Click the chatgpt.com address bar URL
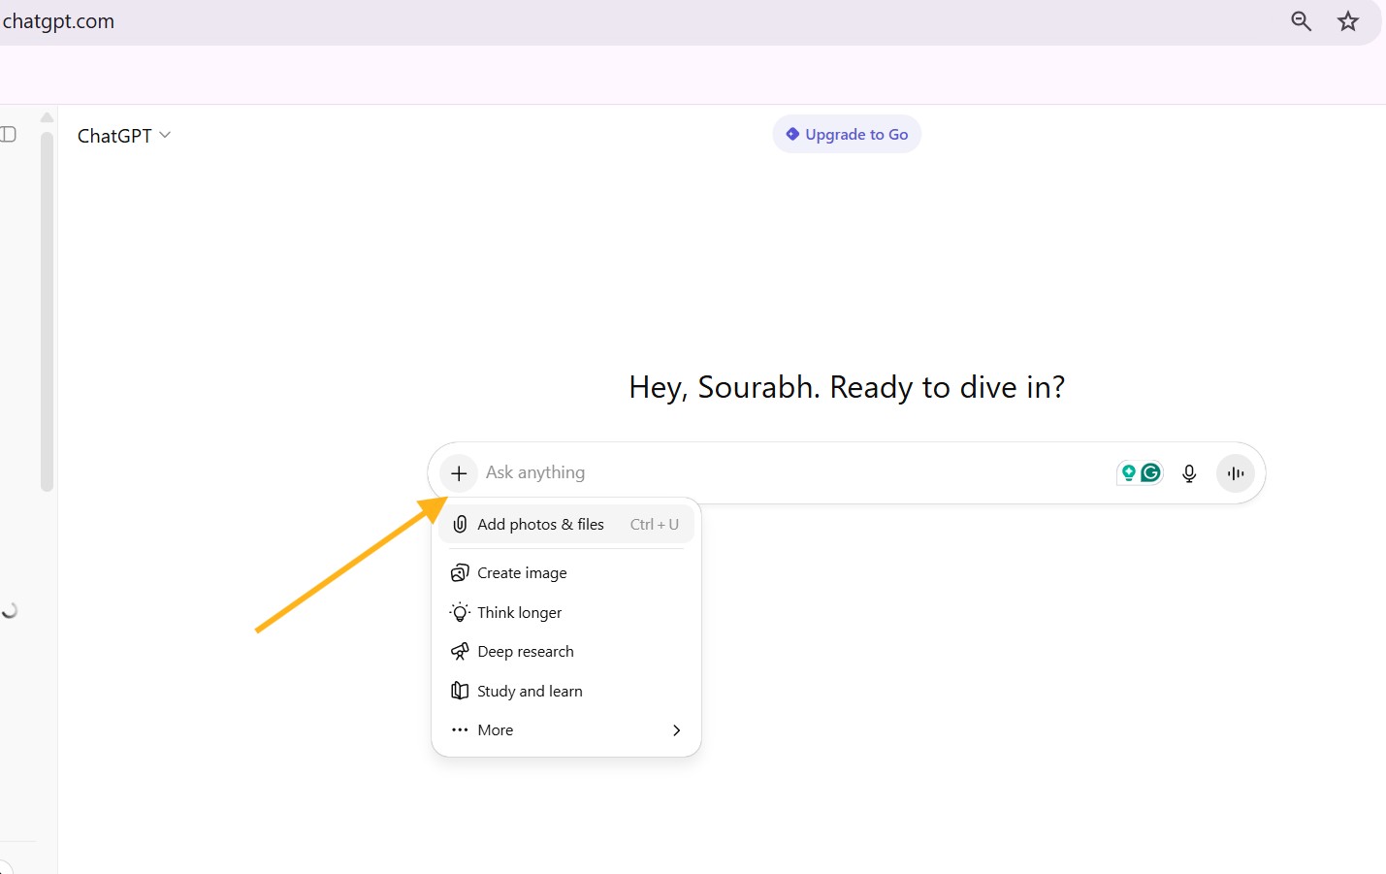This screenshot has width=1386, height=874. [58, 21]
